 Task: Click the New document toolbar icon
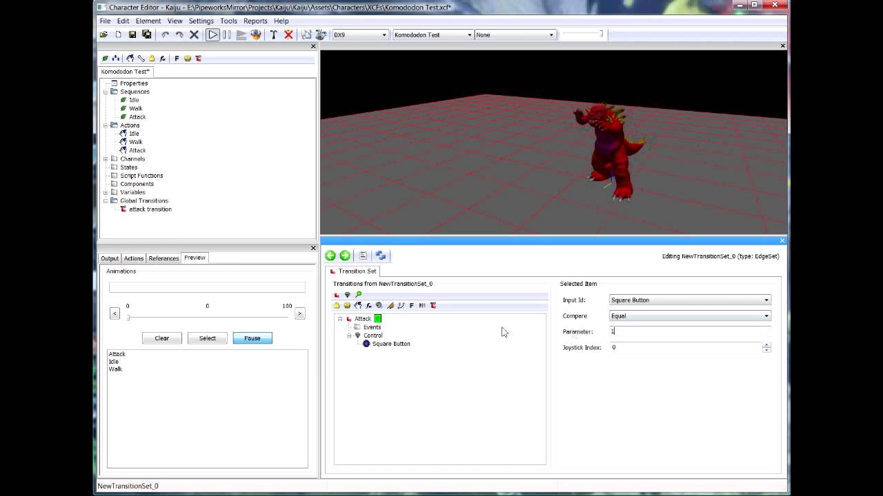[118, 34]
